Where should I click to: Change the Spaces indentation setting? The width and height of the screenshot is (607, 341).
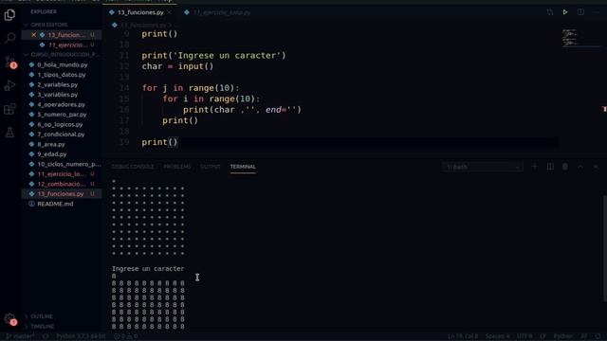point(497,336)
